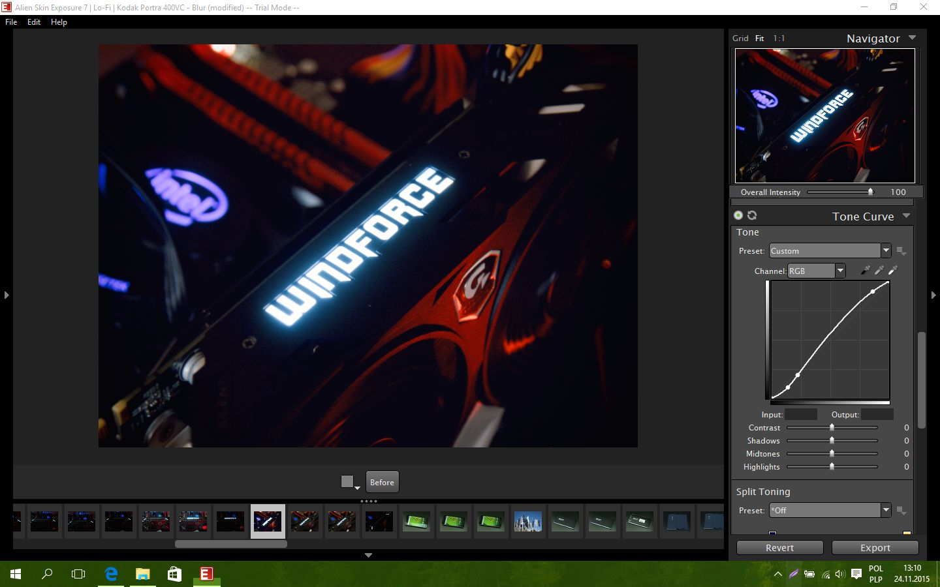Reset the Tone Curve panel with circular arrows icon
940x587 pixels.
pos(752,215)
